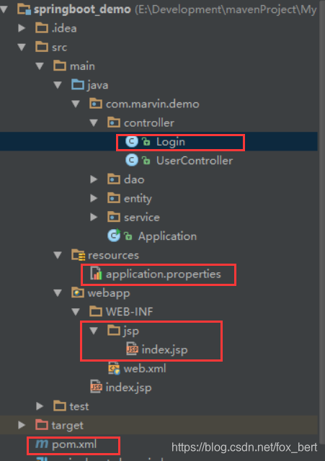This screenshot has width=325, height=461.
Task: Click the JSP icon of index.jsp under webapp
Action: tap(96, 387)
